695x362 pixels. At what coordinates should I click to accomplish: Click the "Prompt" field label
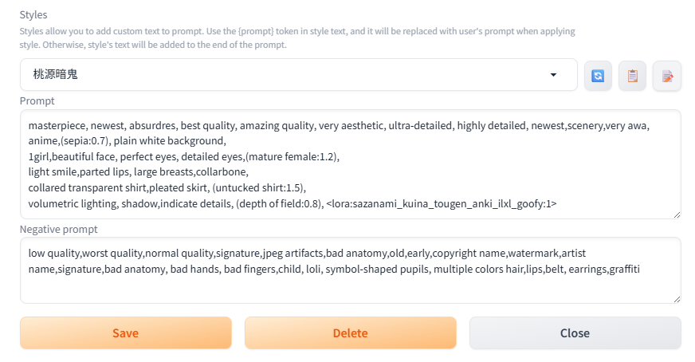click(x=37, y=100)
